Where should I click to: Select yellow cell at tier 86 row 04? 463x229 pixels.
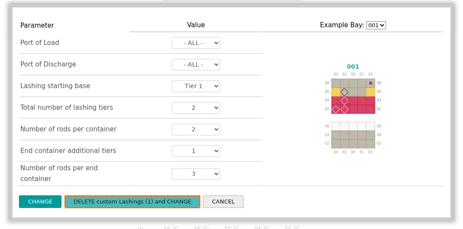pos(336,92)
